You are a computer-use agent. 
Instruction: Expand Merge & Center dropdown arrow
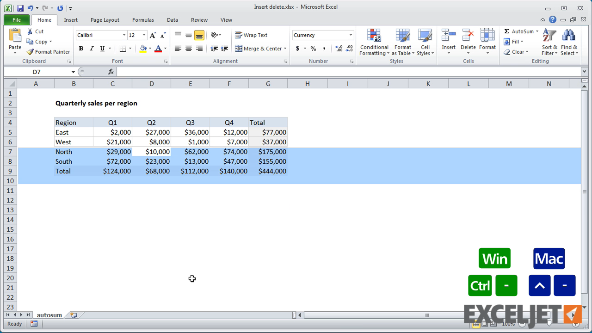[x=285, y=49]
